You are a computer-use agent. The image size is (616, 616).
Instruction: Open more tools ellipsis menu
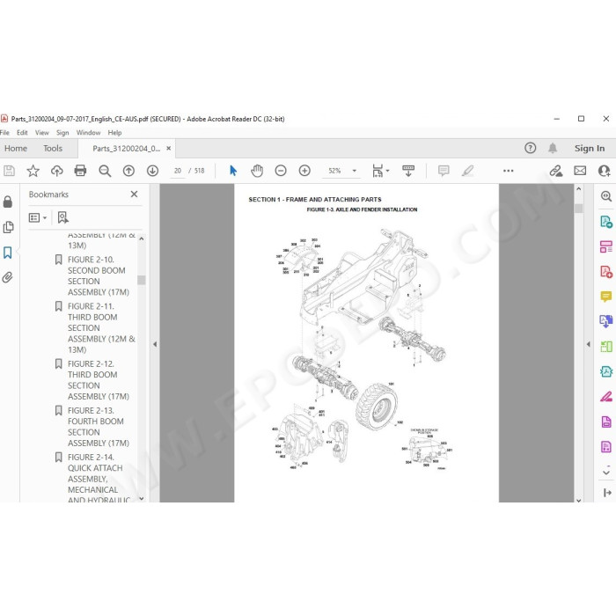[508, 171]
